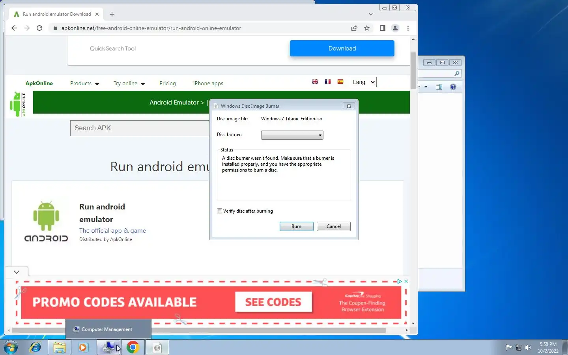Select the Spanish flag language
568x355 pixels.
click(340, 82)
